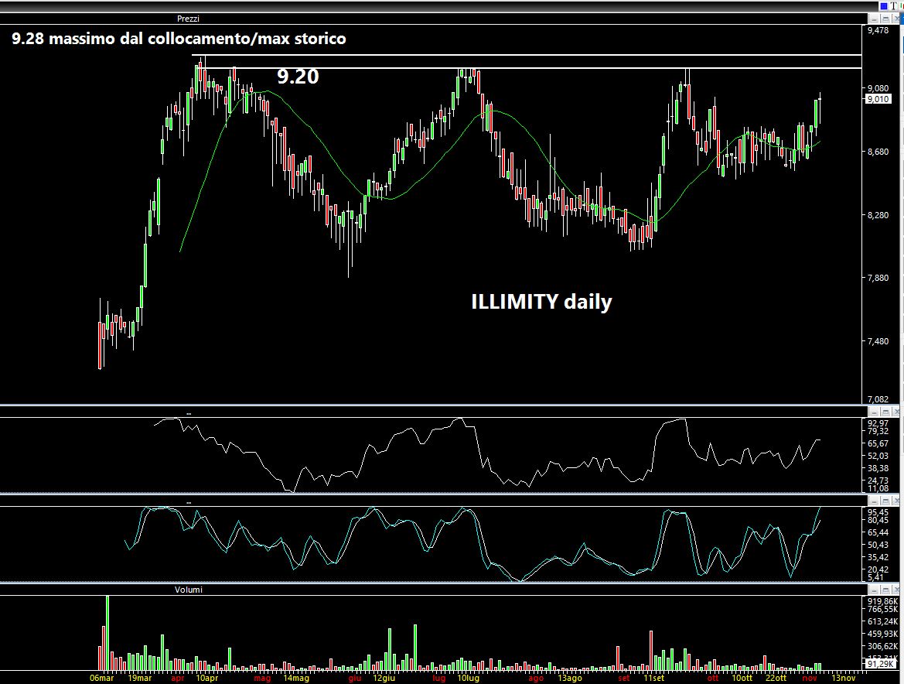
Task: Close the Prezzi price panel
Action: coord(896,19)
